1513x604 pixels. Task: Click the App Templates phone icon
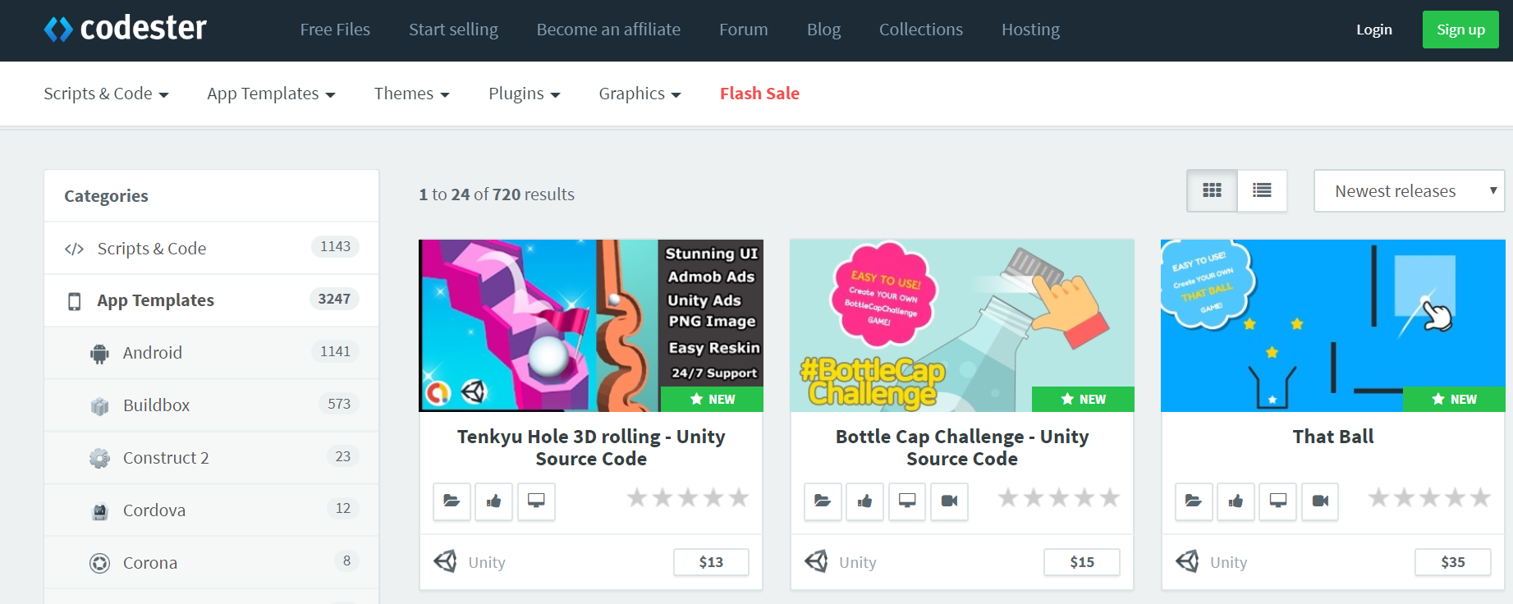[x=74, y=301]
